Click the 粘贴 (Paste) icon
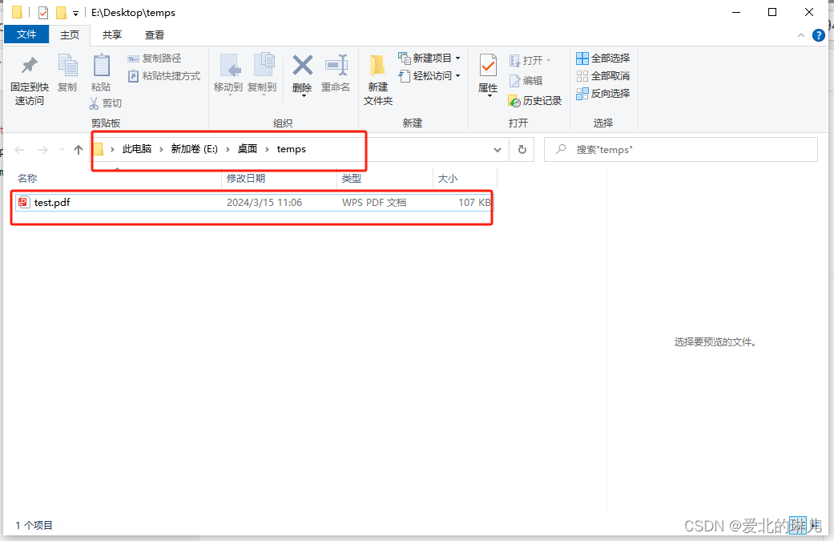The height and width of the screenshot is (541, 834). [100, 72]
